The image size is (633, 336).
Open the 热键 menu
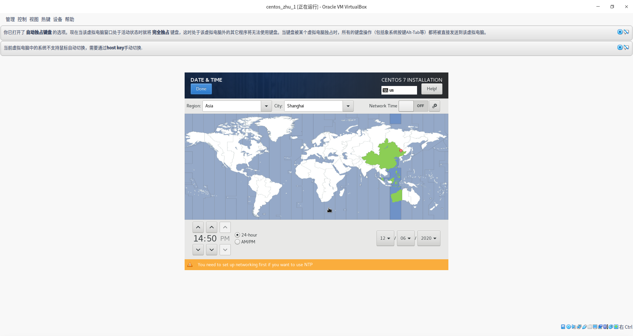pos(46,19)
